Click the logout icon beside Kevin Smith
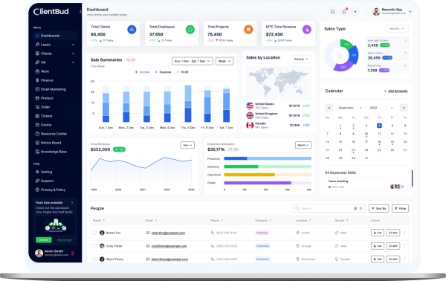This screenshot has width=446, height=281. pyautogui.click(x=73, y=253)
